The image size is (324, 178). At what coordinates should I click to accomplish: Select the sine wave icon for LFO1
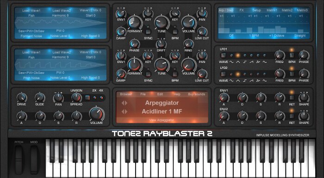tap(231, 62)
